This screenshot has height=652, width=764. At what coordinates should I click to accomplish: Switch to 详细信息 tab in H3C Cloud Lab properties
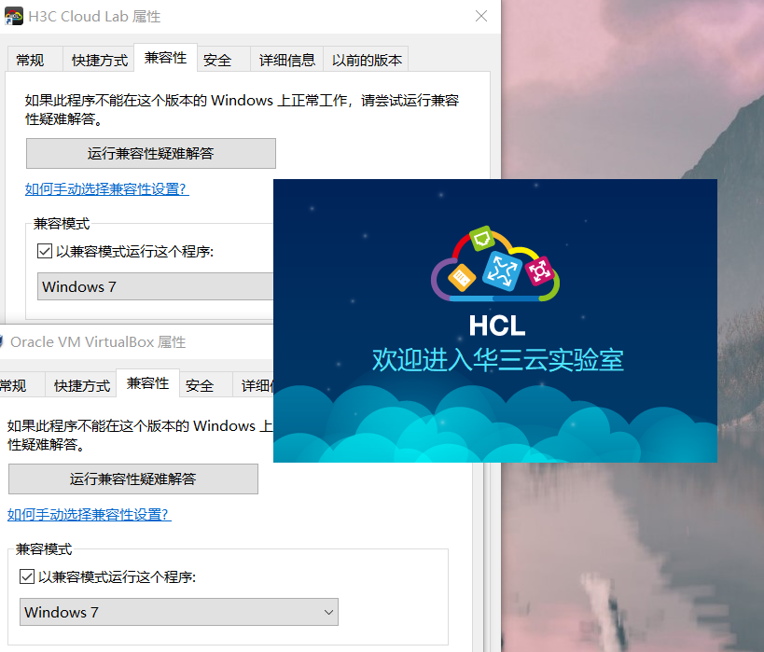coord(287,61)
